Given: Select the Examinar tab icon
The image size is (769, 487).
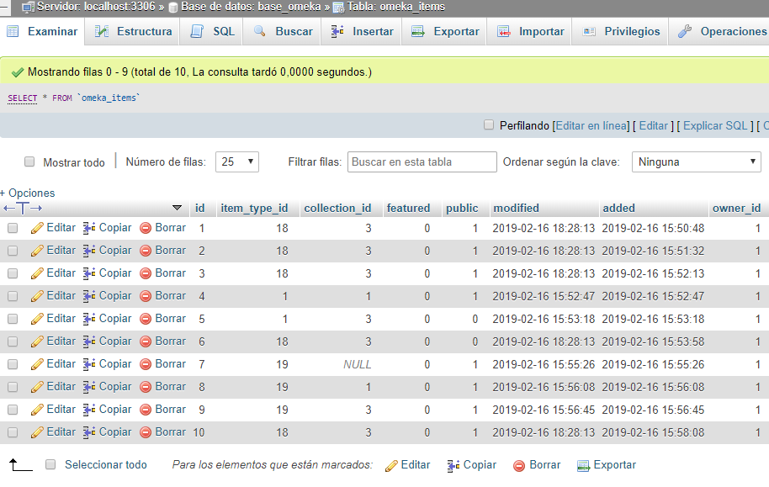Looking at the screenshot, I should (x=13, y=31).
